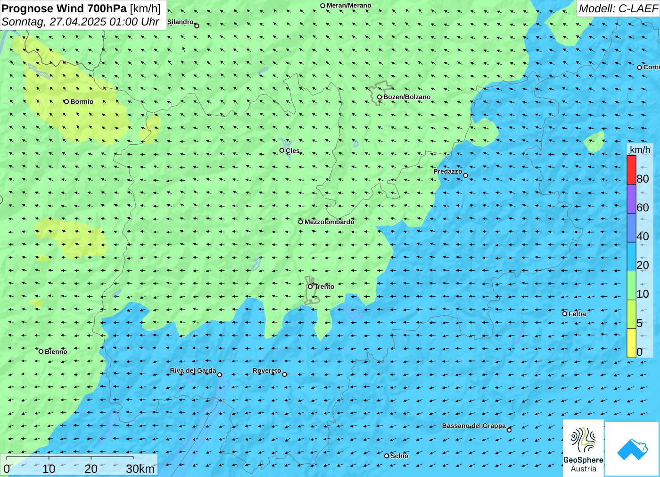Screen dimensions: 660x477
Task: Click the Mezzolombardo city marker
Action: (301, 222)
